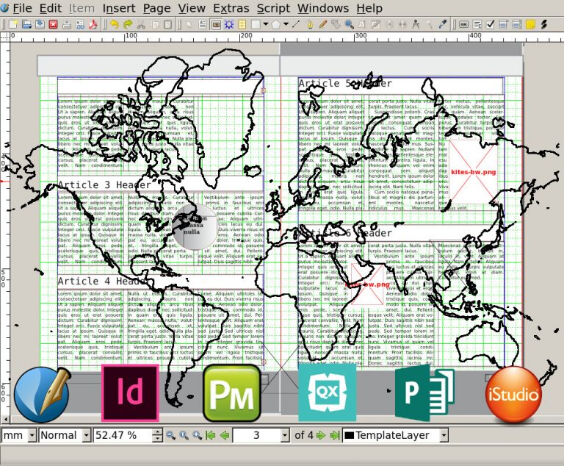Open a document via the Open folder icon
Image resolution: width=564 pixels, height=466 pixels.
[x=26, y=24]
